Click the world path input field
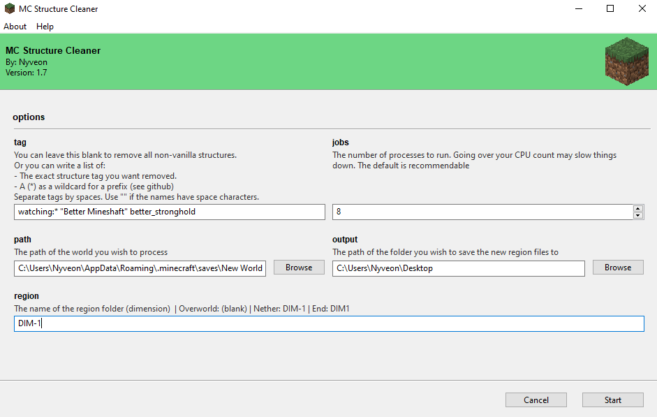This screenshot has height=417, width=657. 140,268
